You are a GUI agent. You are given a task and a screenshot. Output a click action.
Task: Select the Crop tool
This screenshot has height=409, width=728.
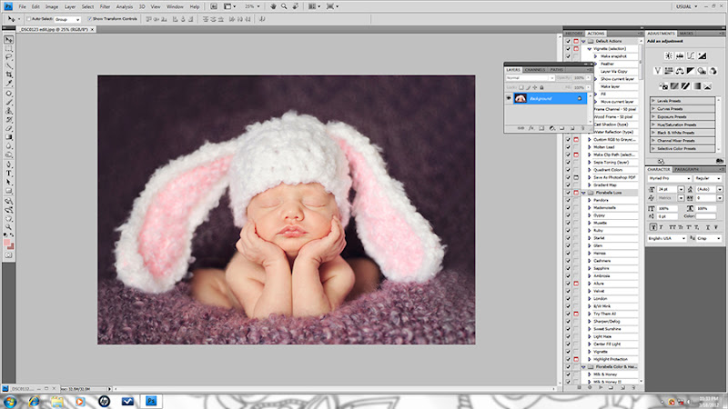coord(8,75)
